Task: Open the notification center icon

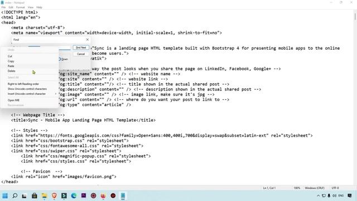Action: tap(350, 195)
